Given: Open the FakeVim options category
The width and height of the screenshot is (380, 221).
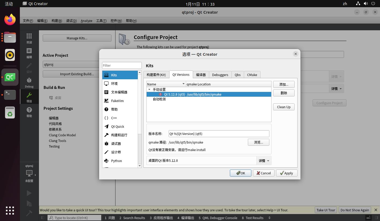Looking at the screenshot, I should (120, 101).
